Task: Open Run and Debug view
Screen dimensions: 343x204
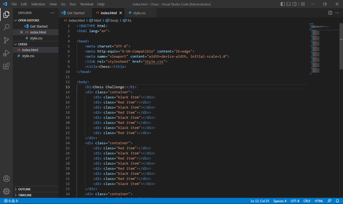Action: coord(6,53)
